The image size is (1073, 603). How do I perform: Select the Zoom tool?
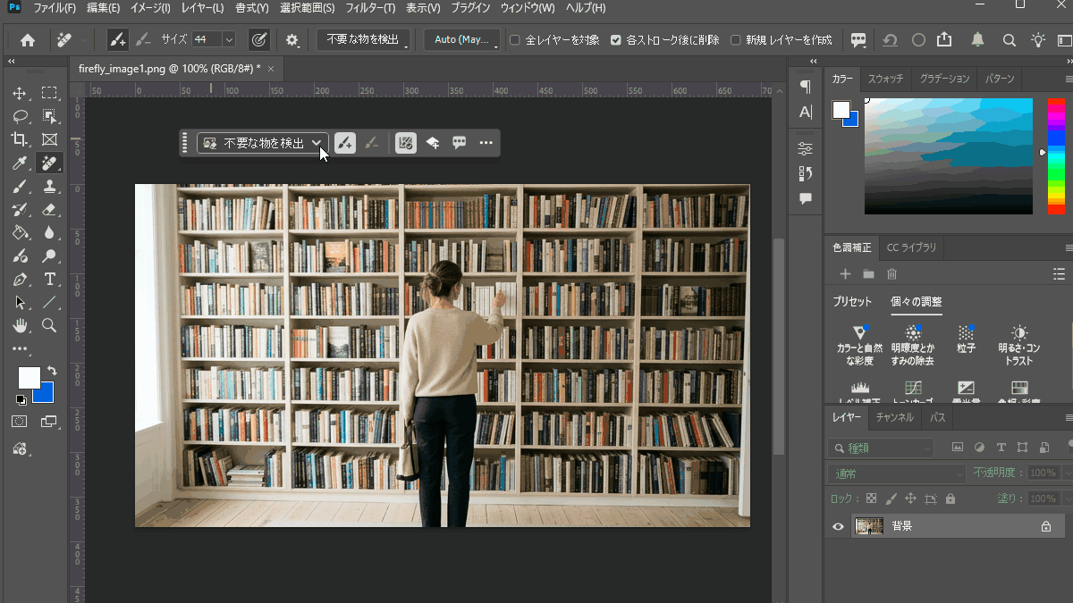(x=49, y=326)
